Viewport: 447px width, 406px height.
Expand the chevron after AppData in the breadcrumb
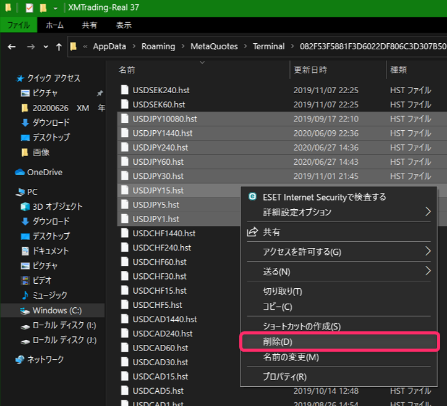tap(134, 46)
